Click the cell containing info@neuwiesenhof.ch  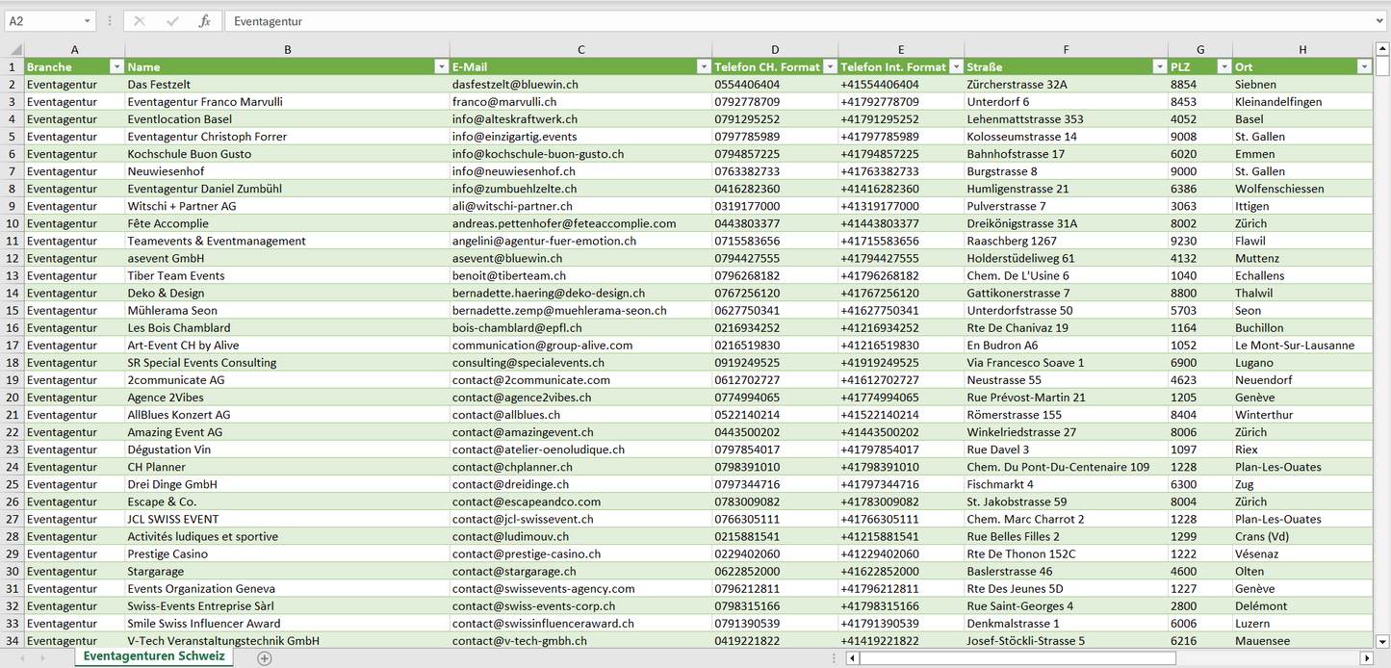(x=514, y=171)
